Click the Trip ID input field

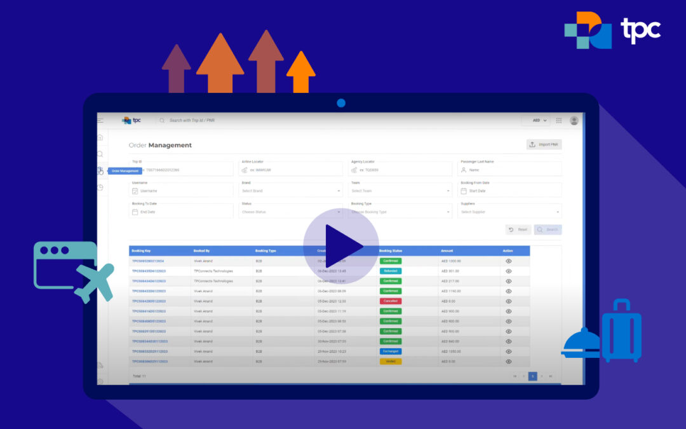coord(181,170)
